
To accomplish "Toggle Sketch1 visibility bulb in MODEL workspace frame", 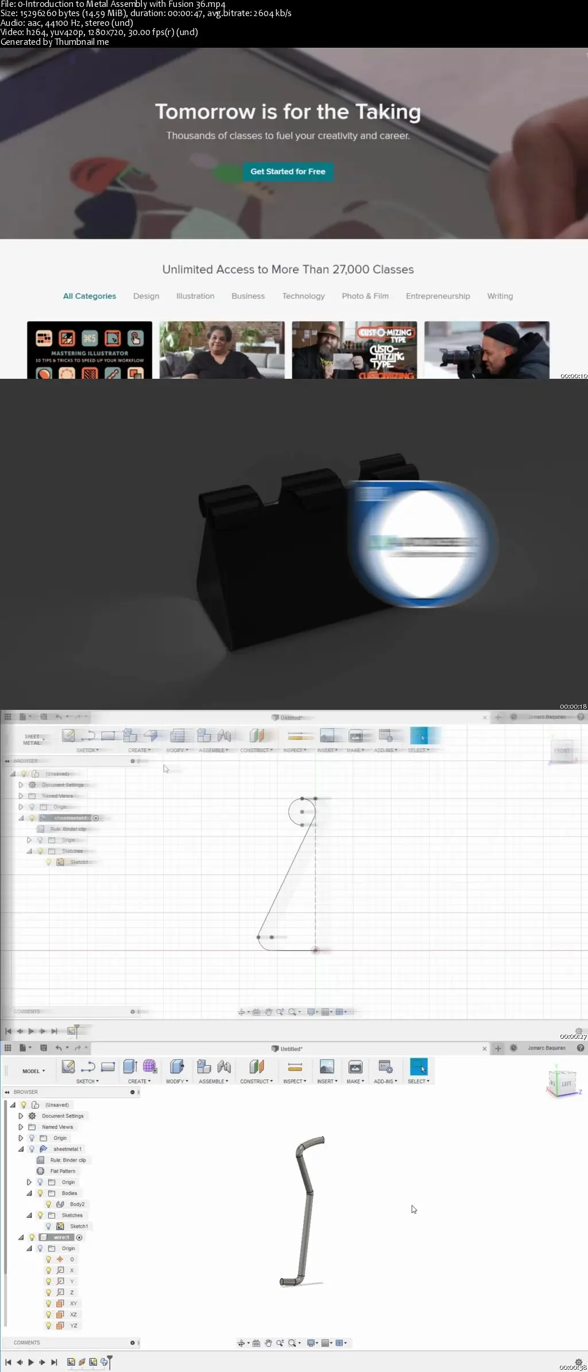I will click(49, 1226).
